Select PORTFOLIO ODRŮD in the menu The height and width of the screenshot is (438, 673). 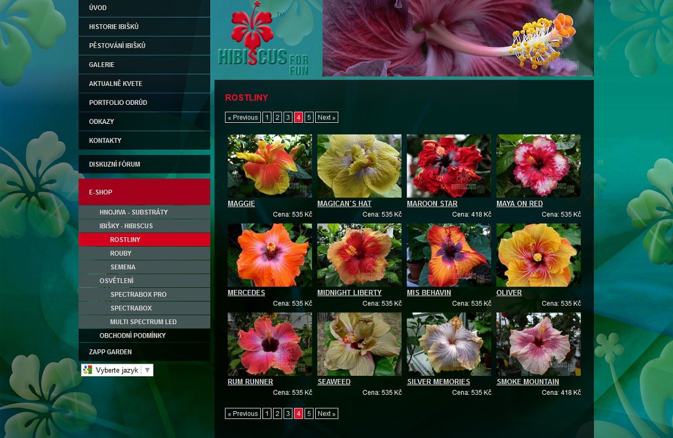tap(145, 103)
